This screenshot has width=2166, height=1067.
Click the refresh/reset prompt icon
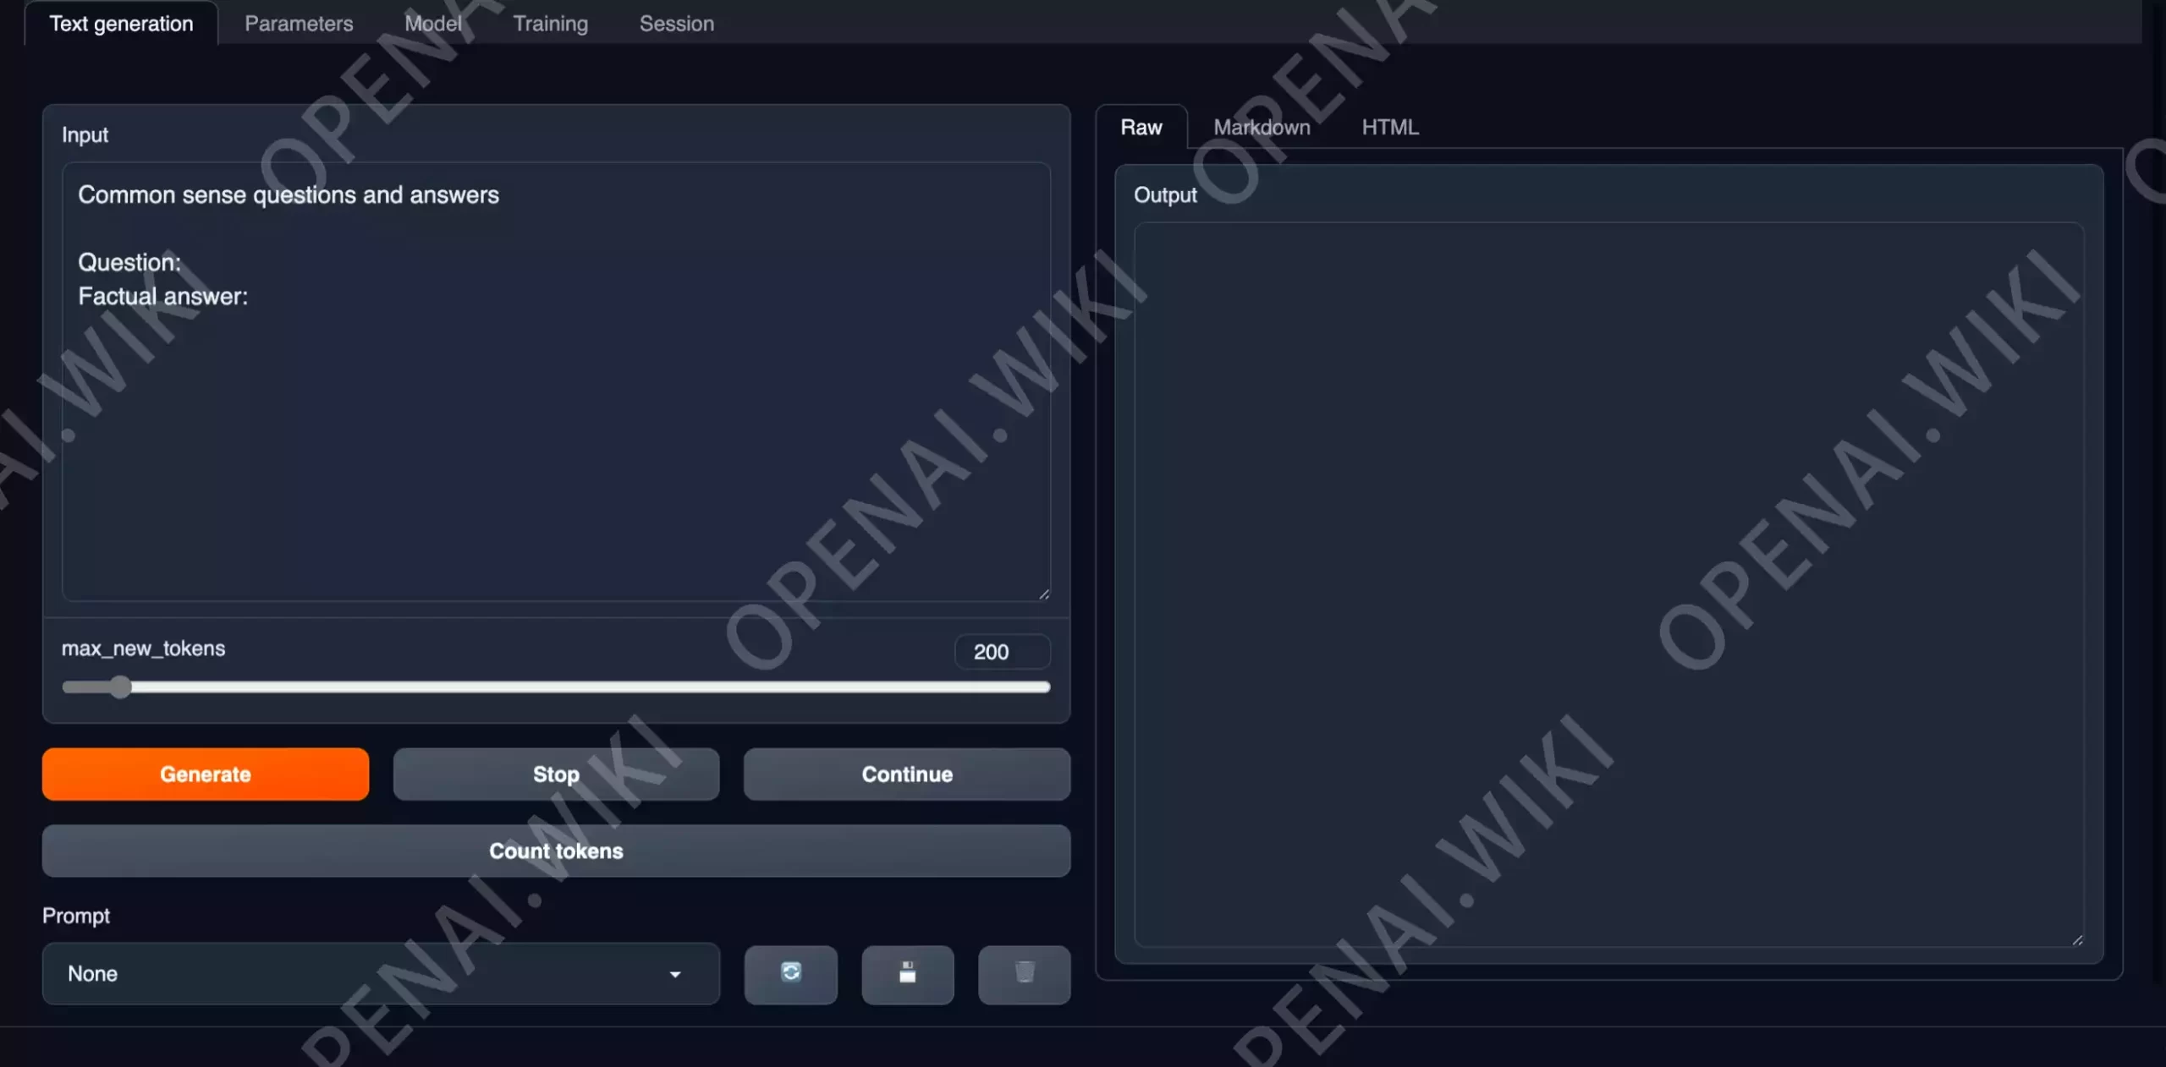click(x=792, y=973)
